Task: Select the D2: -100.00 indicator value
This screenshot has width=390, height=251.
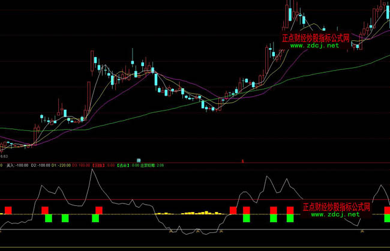Action: (41, 165)
